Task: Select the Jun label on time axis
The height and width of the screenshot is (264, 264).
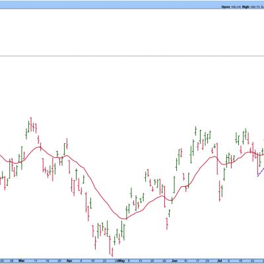Action: coord(175,261)
